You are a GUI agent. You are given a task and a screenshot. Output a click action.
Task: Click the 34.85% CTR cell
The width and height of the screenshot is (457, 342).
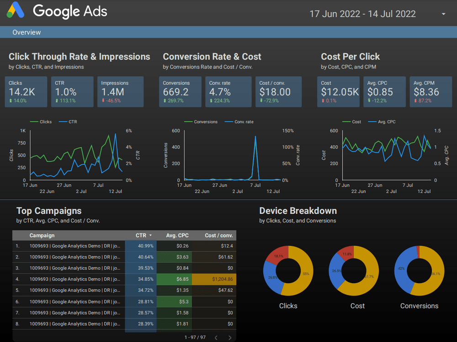click(141, 279)
